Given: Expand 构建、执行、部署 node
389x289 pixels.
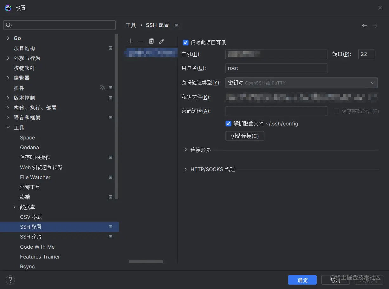Looking at the screenshot, I should coord(8,108).
